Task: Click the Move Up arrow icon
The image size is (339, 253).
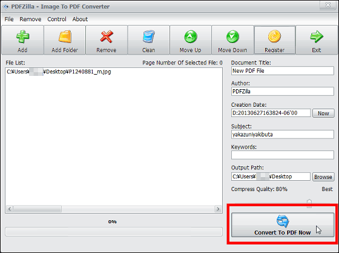Action: [191, 36]
